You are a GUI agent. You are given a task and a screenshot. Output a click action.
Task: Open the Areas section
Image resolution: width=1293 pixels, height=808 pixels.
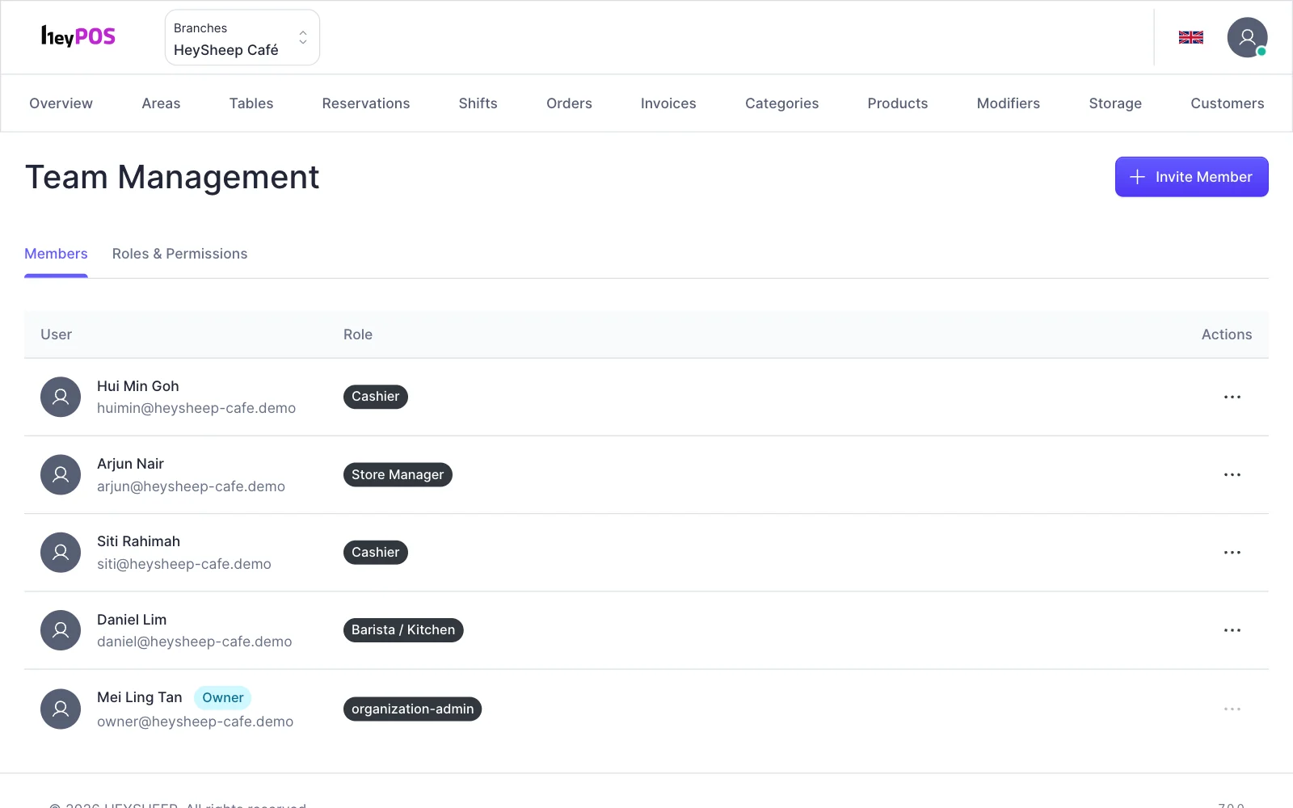click(x=161, y=103)
